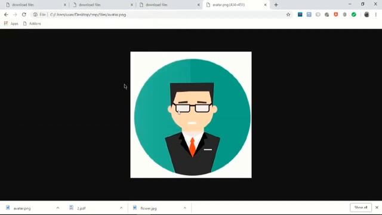Open the blue square extension icon
This screenshot has width=382, height=215.
[300, 14]
